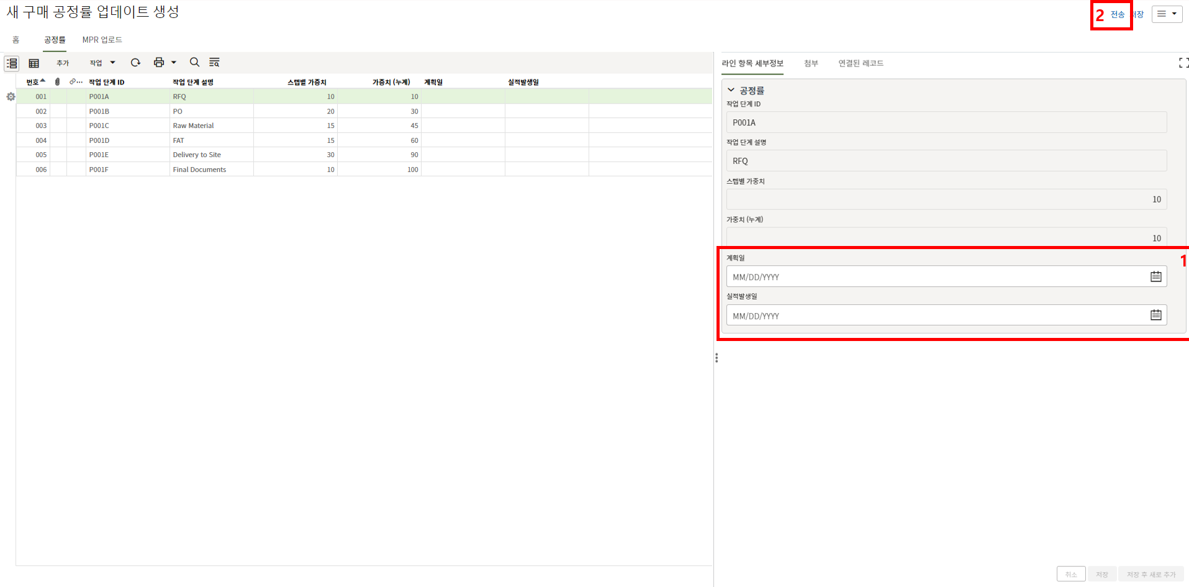
Task: Switch to the grid table view icon
Action: coord(34,63)
